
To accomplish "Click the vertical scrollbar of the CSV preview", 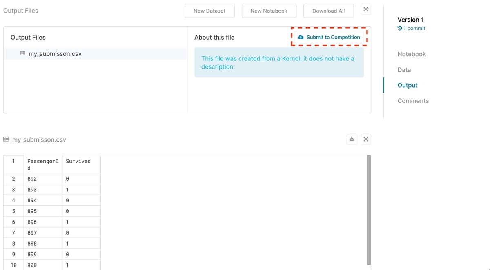I will (x=369, y=210).
